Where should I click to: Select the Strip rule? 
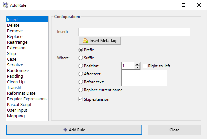click(27, 53)
